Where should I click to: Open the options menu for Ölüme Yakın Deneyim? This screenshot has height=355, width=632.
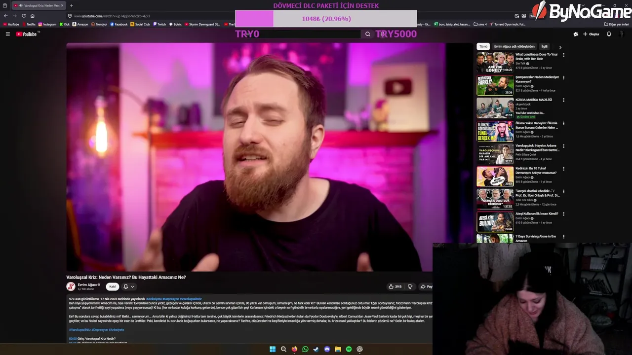click(563, 123)
